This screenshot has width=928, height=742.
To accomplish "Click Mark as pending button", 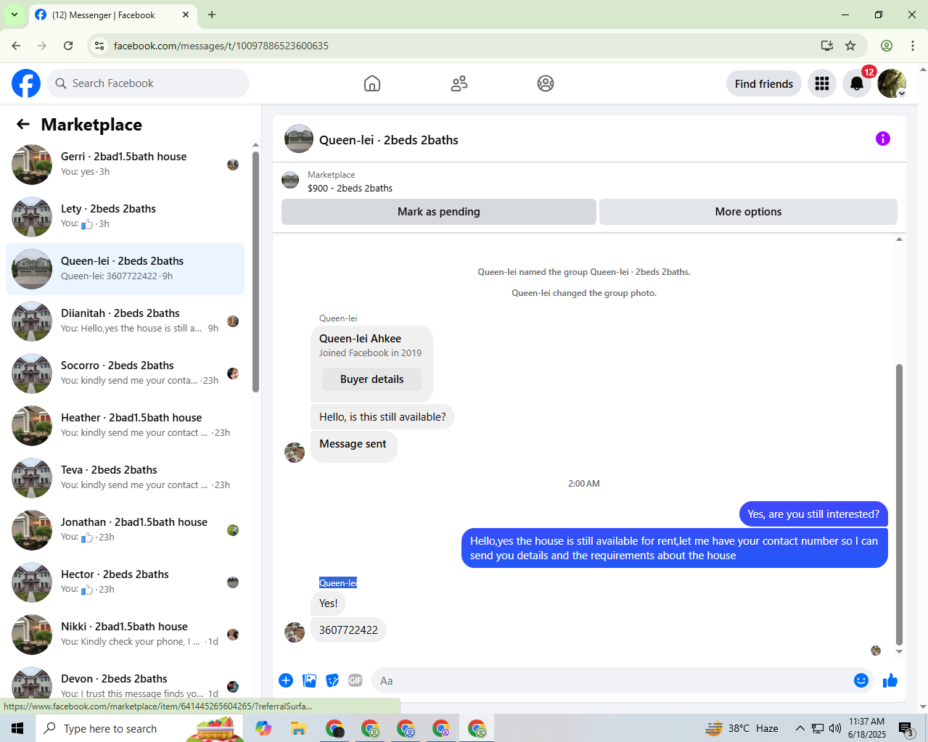I will (x=439, y=212).
